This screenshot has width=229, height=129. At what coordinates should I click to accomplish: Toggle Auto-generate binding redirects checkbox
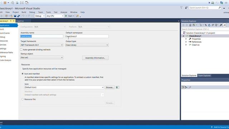[x=21, y=49]
